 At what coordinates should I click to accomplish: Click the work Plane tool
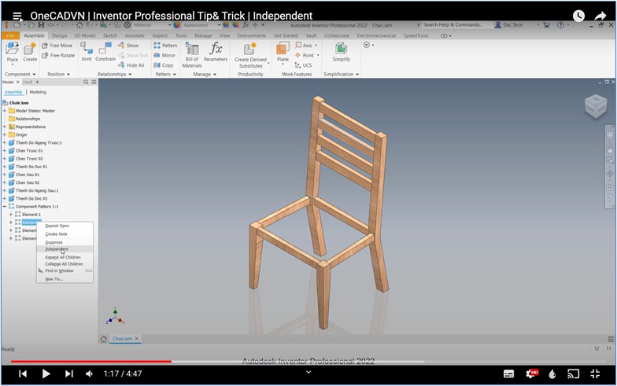coord(283,53)
